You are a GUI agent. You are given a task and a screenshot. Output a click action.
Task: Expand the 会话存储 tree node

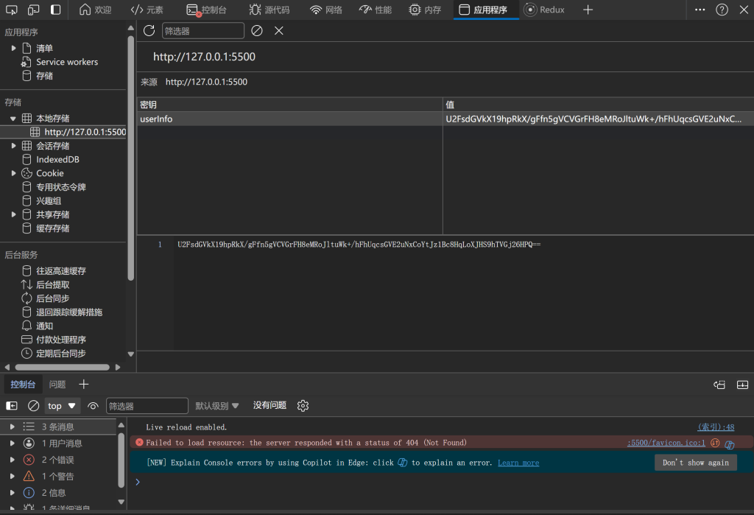pos(13,146)
